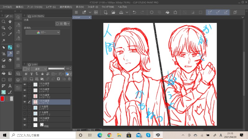Open the レイヤー(L) menu
Image resolution: width=248 pixels, height=139 pixels.
pyautogui.click(x=51, y=7)
